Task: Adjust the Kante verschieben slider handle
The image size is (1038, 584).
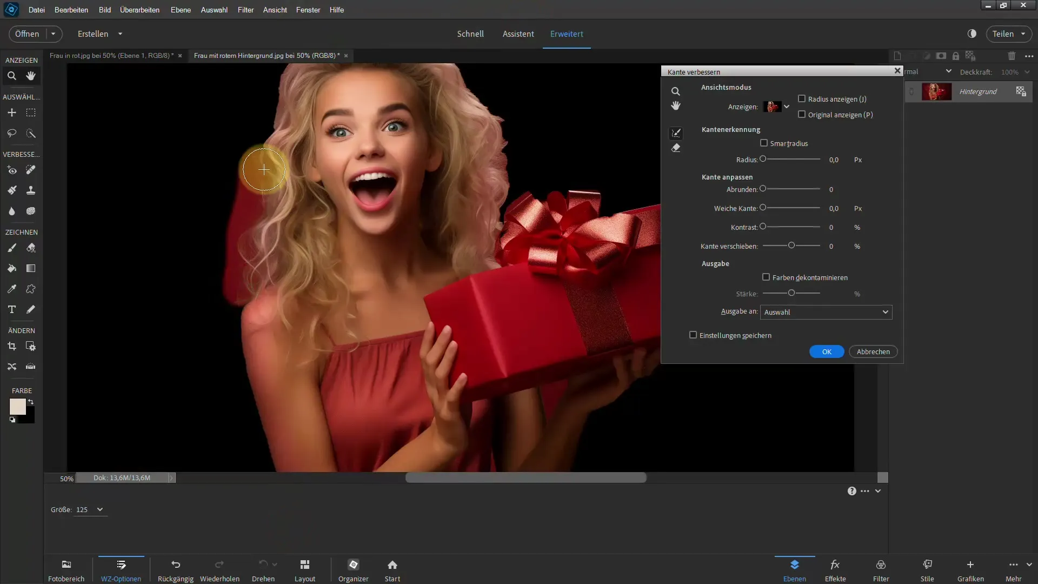Action: click(x=791, y=245)
